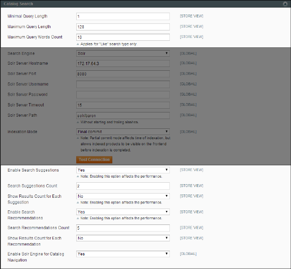Open Enable Solr Engine for Catalog Navigation dropdown
291x269 pixels.
[x=123, y=254]
